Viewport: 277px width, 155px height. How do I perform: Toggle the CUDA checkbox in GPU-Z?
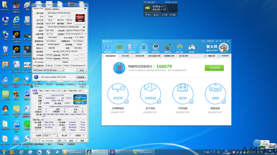tap(55, 66)
